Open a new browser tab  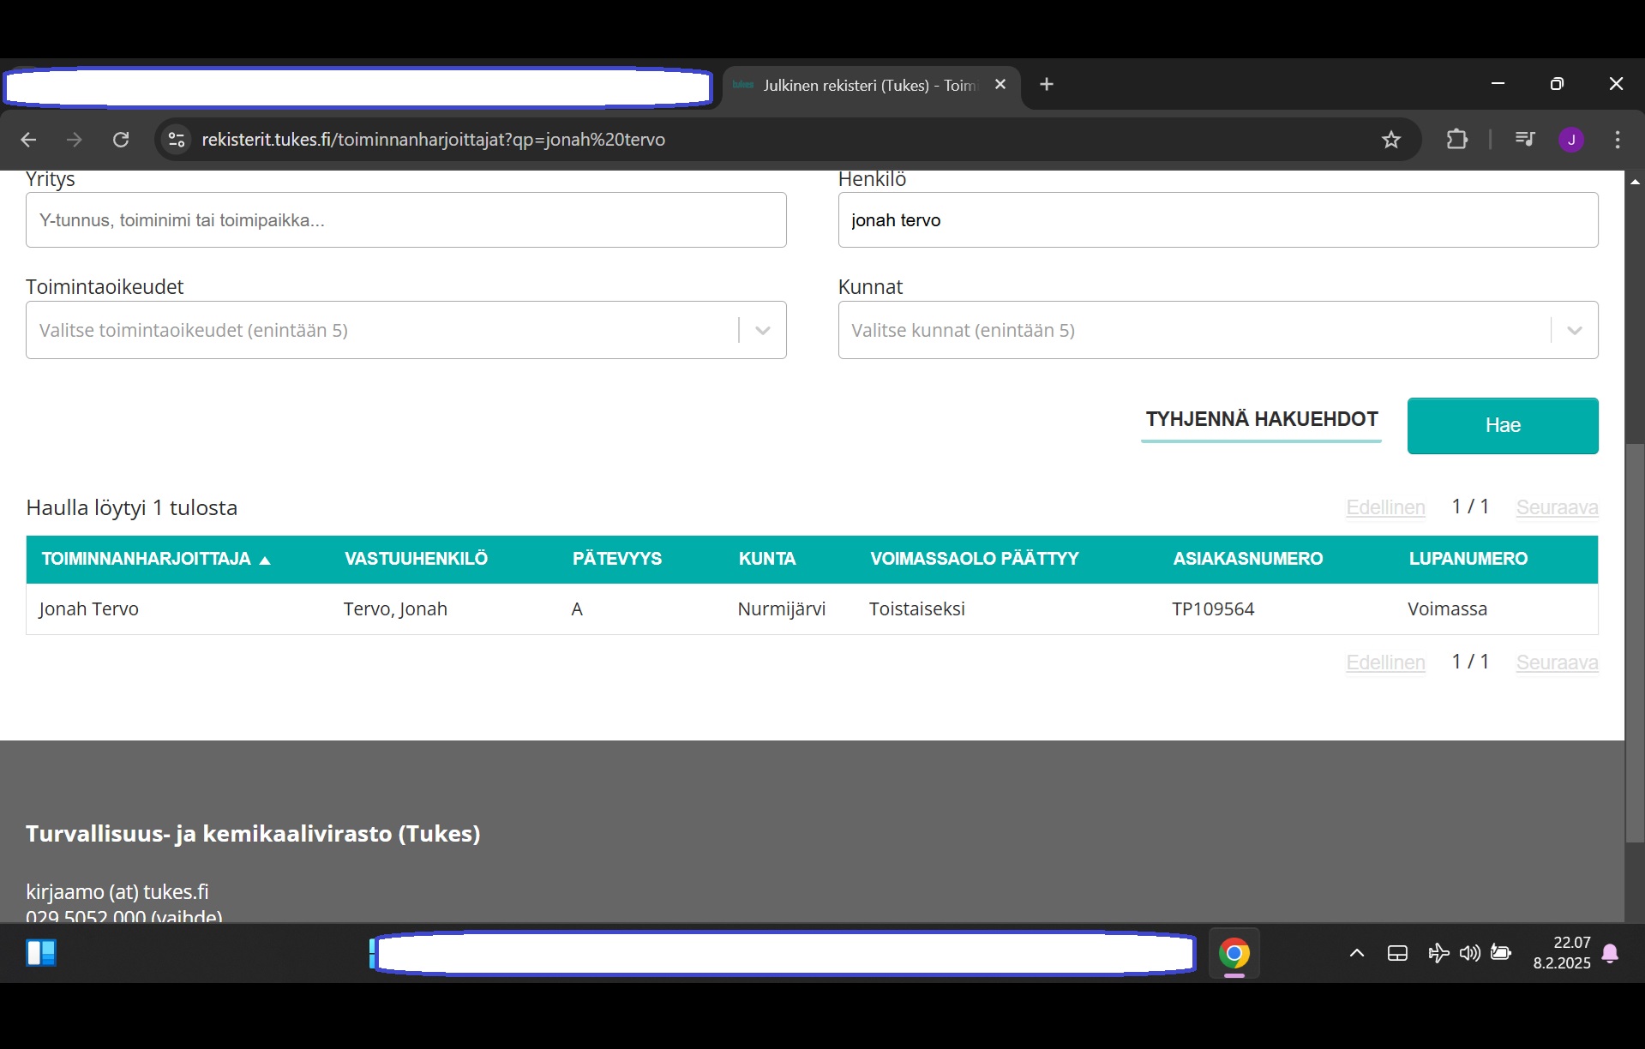[x=1046, y=84]
